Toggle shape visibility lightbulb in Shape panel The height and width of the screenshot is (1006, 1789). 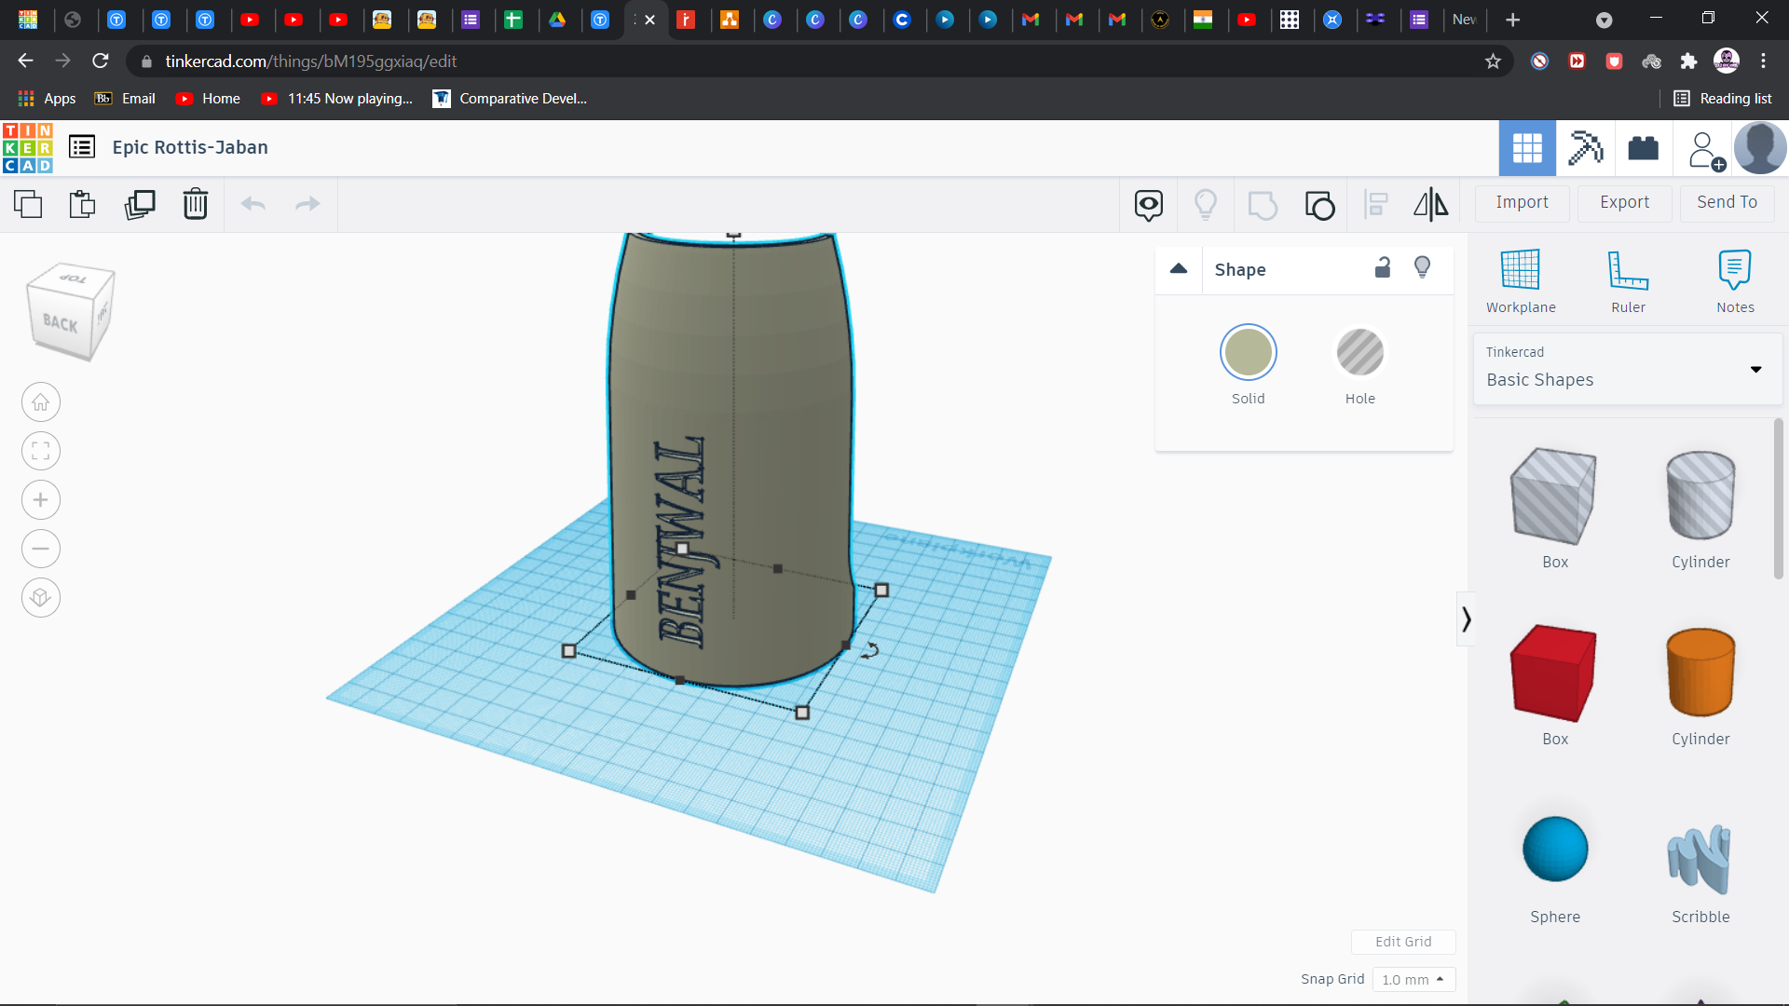tap(1422, 268)
